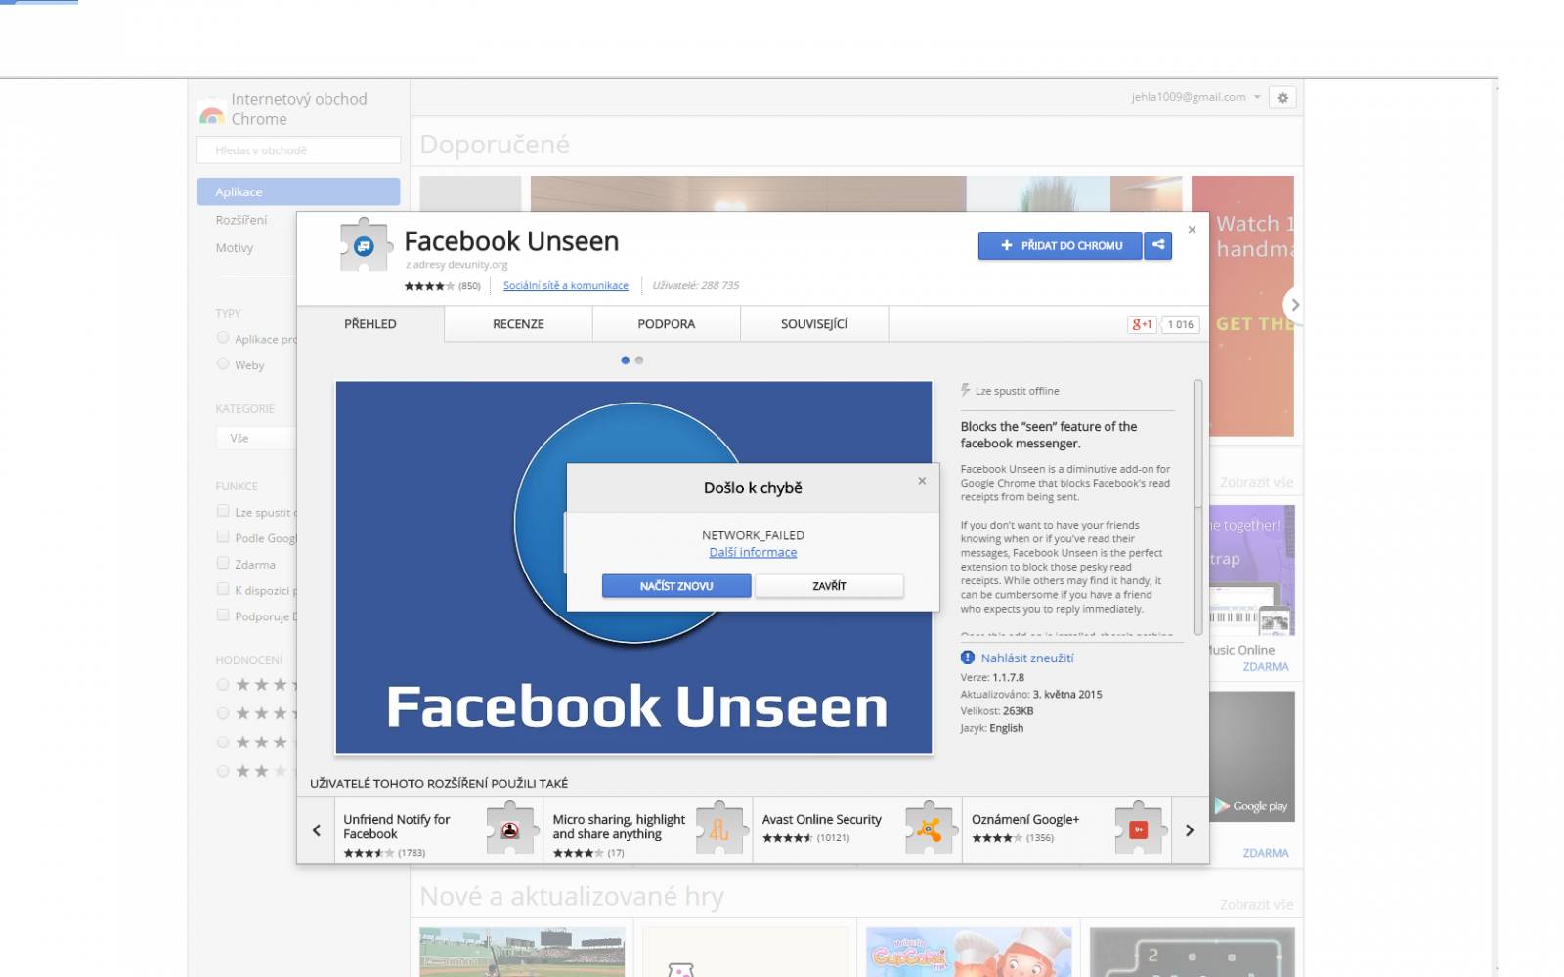
Task: Click the description panel scrollbar
Action: (x=1197, y=508)
